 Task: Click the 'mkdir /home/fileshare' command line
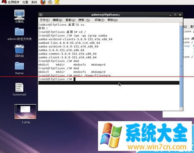click(74, 75)
